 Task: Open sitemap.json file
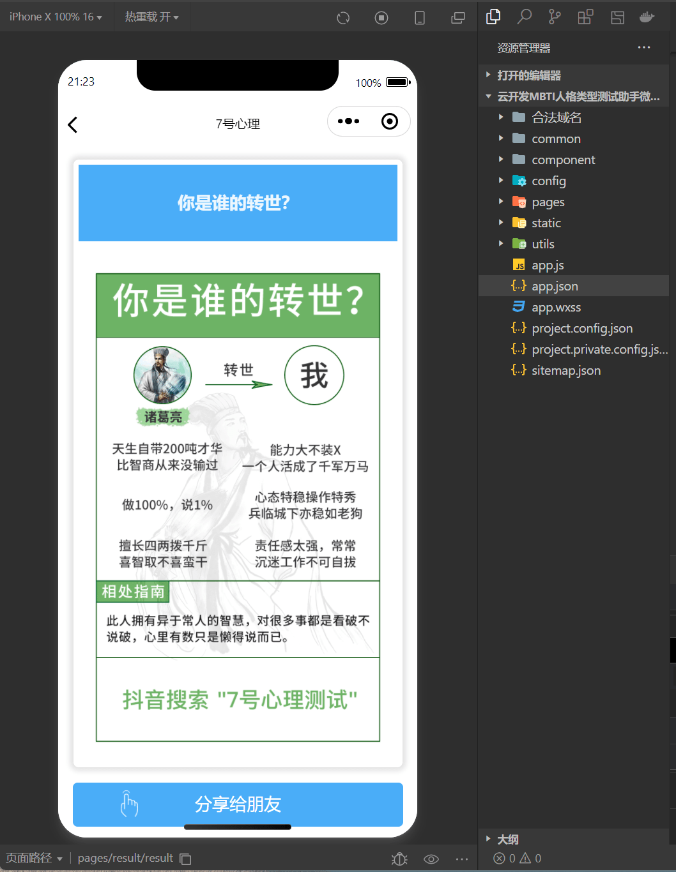[574, 370]
